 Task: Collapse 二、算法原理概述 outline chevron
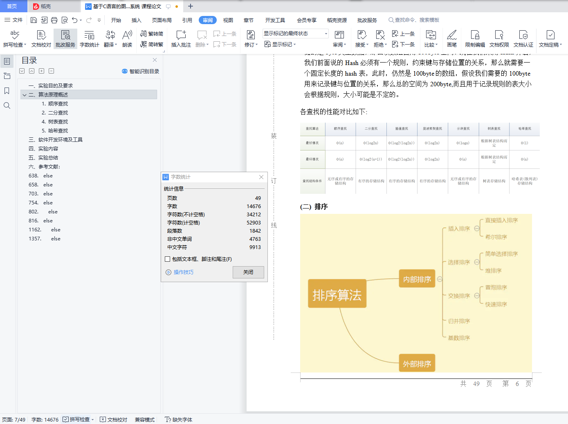click(25, 95)
